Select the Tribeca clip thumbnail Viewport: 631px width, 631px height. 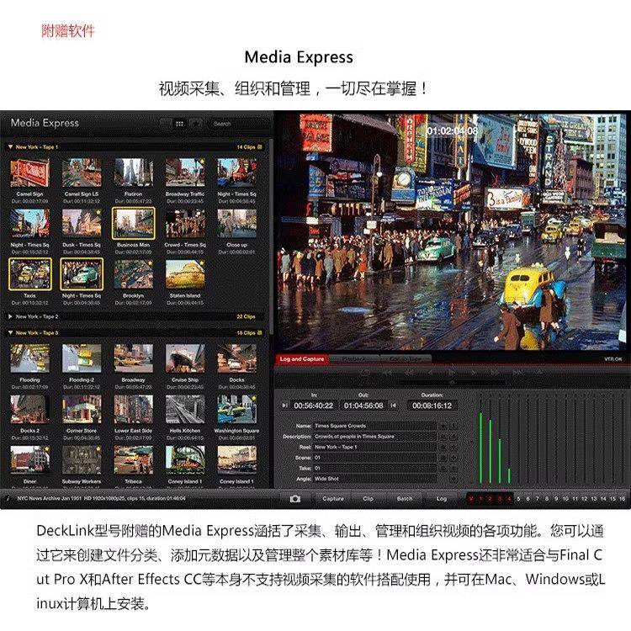(x=133, y=459)
